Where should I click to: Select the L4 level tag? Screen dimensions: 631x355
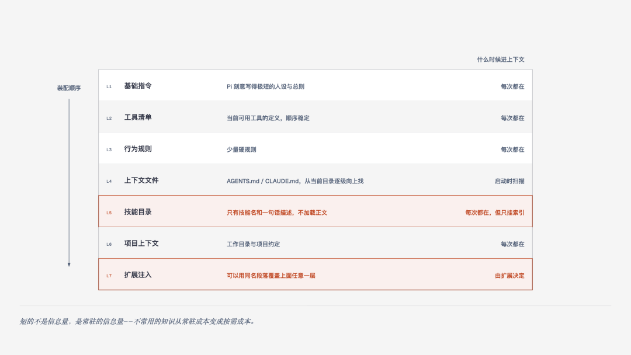pos(109,182)
